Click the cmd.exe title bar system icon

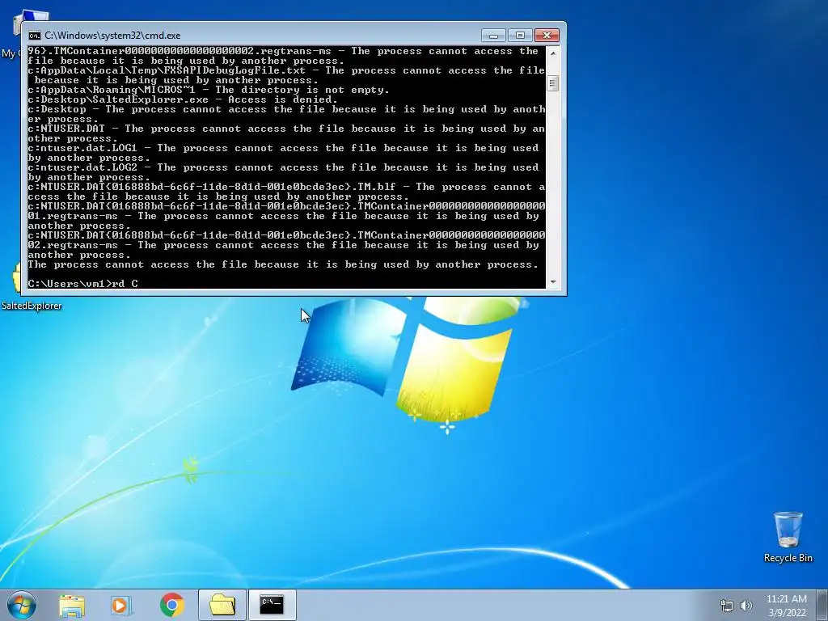(x=34, y=36)
